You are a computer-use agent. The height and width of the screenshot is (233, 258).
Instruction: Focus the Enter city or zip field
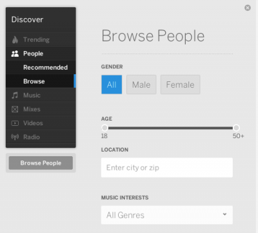point(167,168)
